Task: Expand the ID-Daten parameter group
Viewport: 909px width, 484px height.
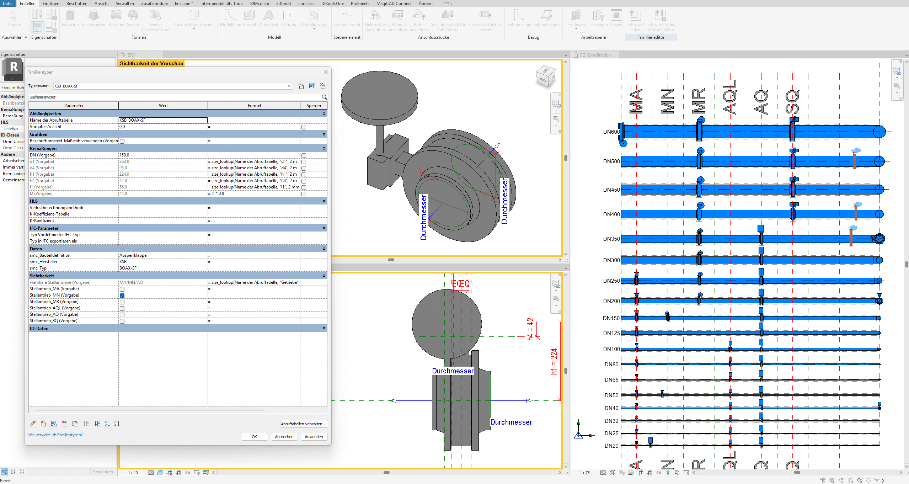Action: (324, 329)
